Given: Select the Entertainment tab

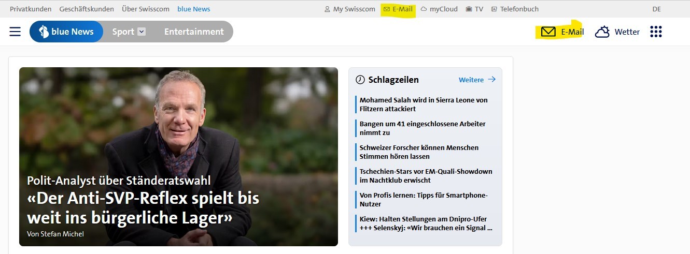Looking at the screenshot, I should point(194,32).
